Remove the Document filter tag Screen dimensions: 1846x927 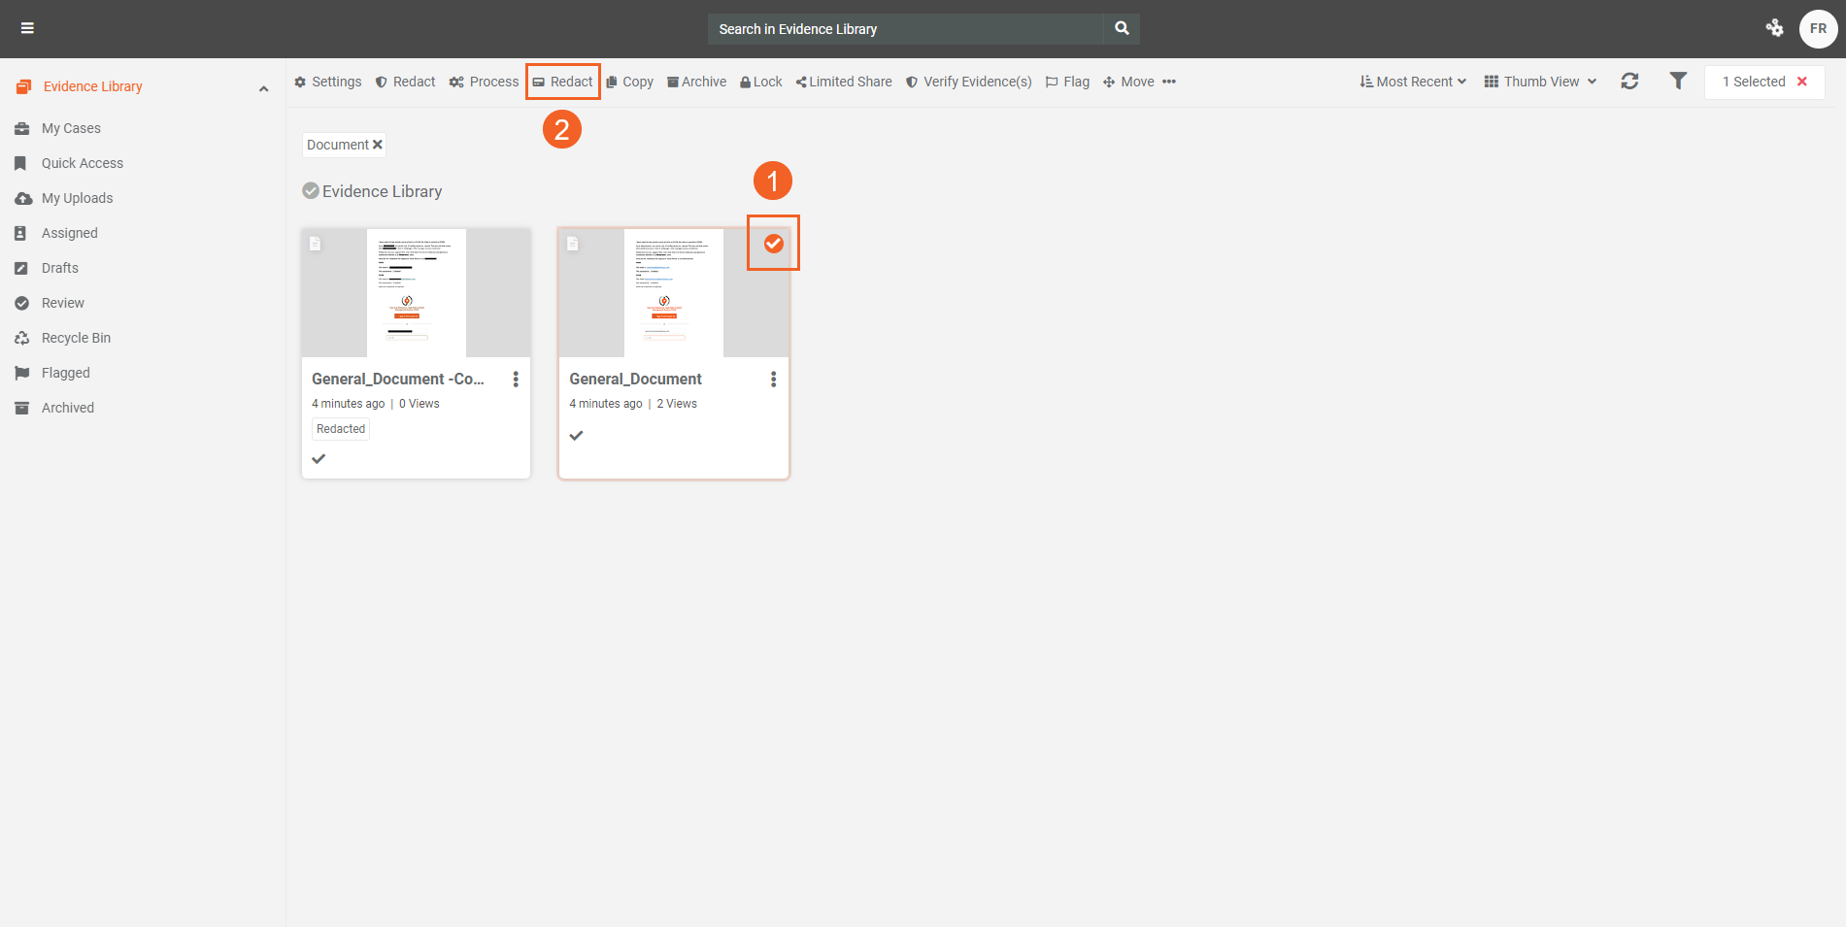point(378,145)
